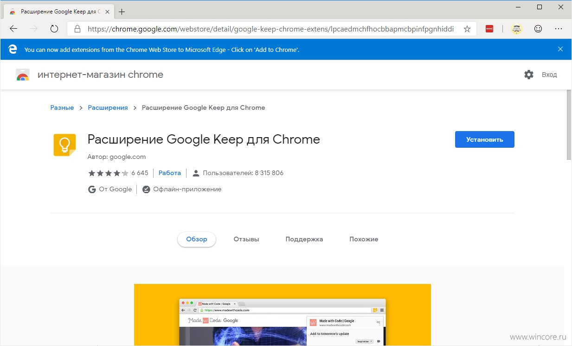Open the three-dots browser menu
The image size is (572, 346).
click(559, 29)
